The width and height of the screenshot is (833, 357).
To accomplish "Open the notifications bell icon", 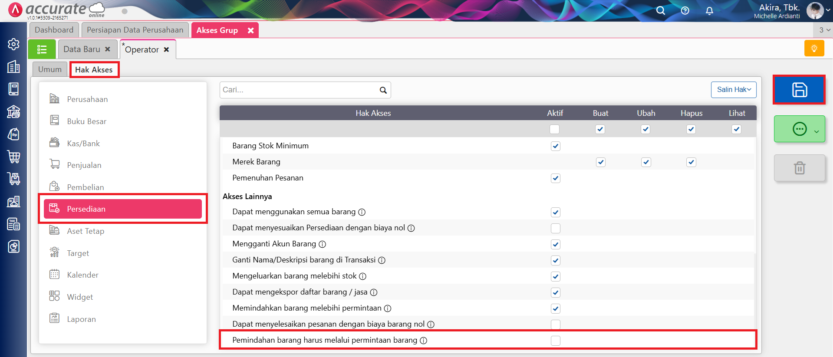I will tap(709, 11).
